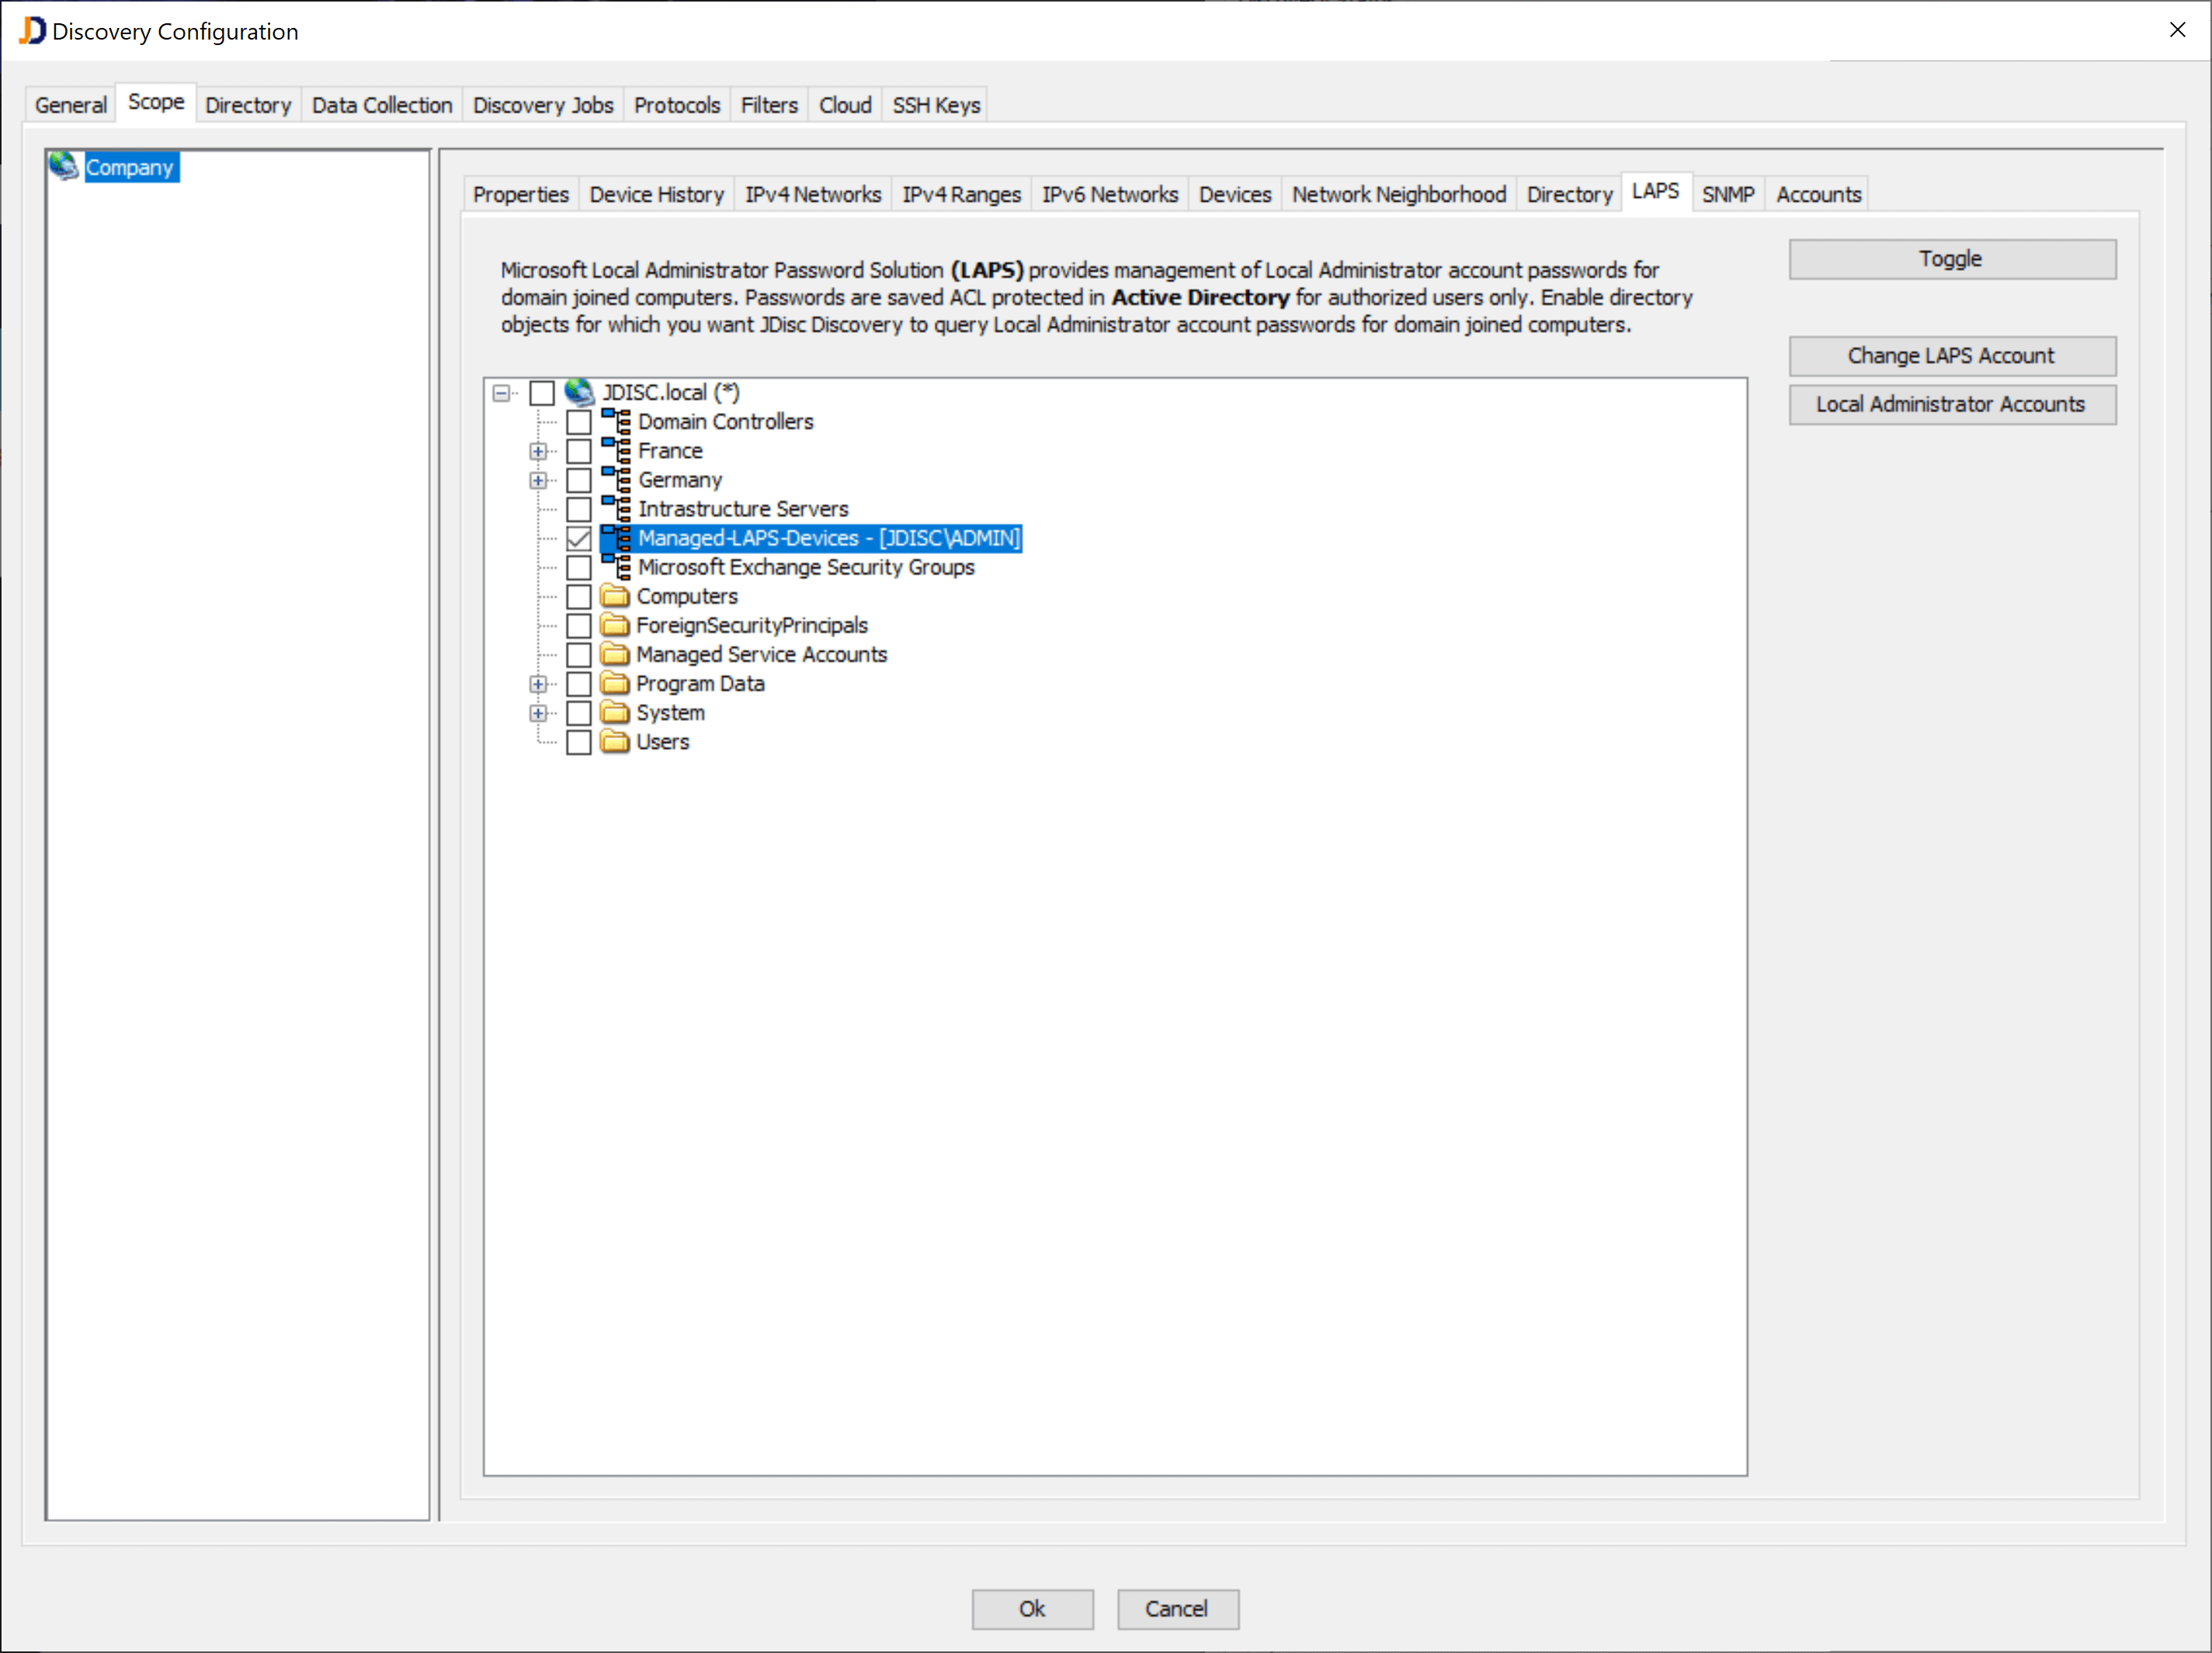Click the Toggle button

coord(1951,259)
